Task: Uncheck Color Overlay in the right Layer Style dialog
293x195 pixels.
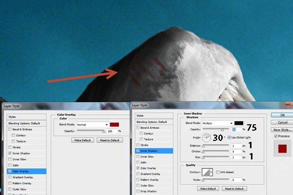Action: [x=138, y=168]
